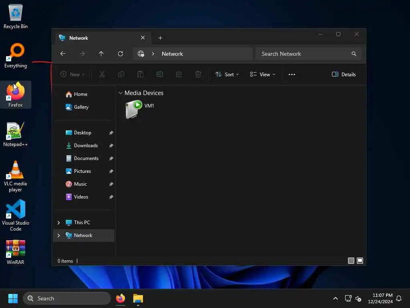Image resolution: width=410 pixels, height=308 pixels.
Task: Open the See more ellipsis menu
Action: [292, 74]
